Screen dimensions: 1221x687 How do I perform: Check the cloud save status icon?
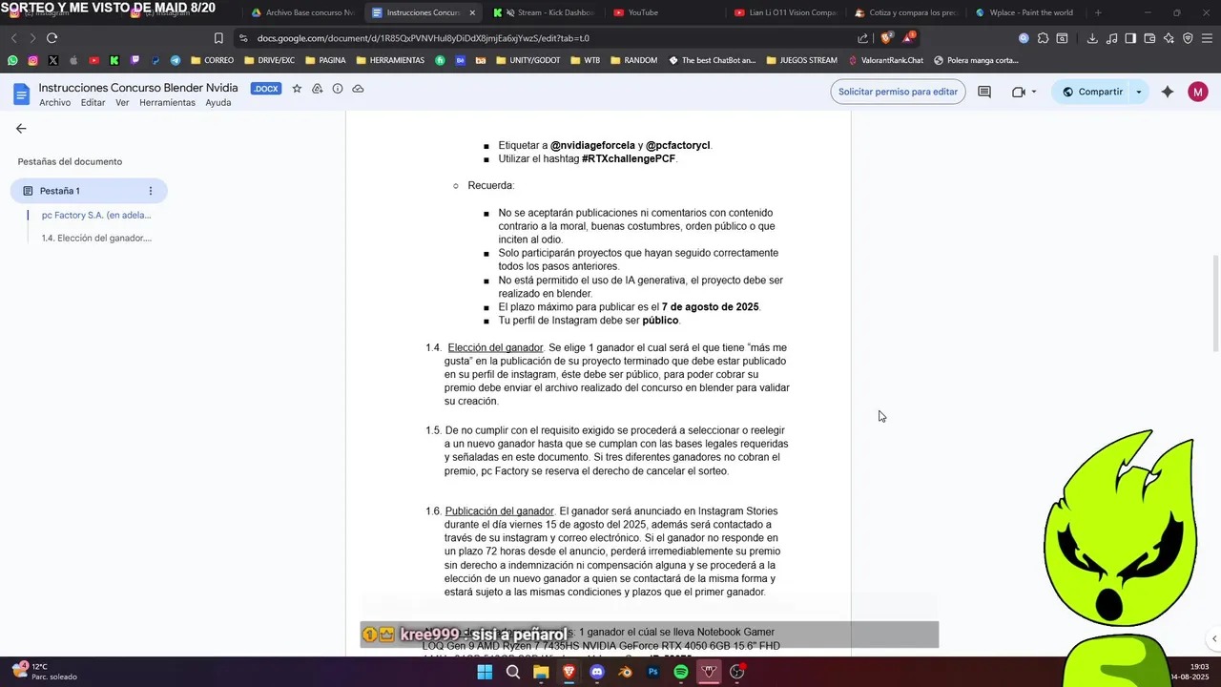click(x=358, y=89)
